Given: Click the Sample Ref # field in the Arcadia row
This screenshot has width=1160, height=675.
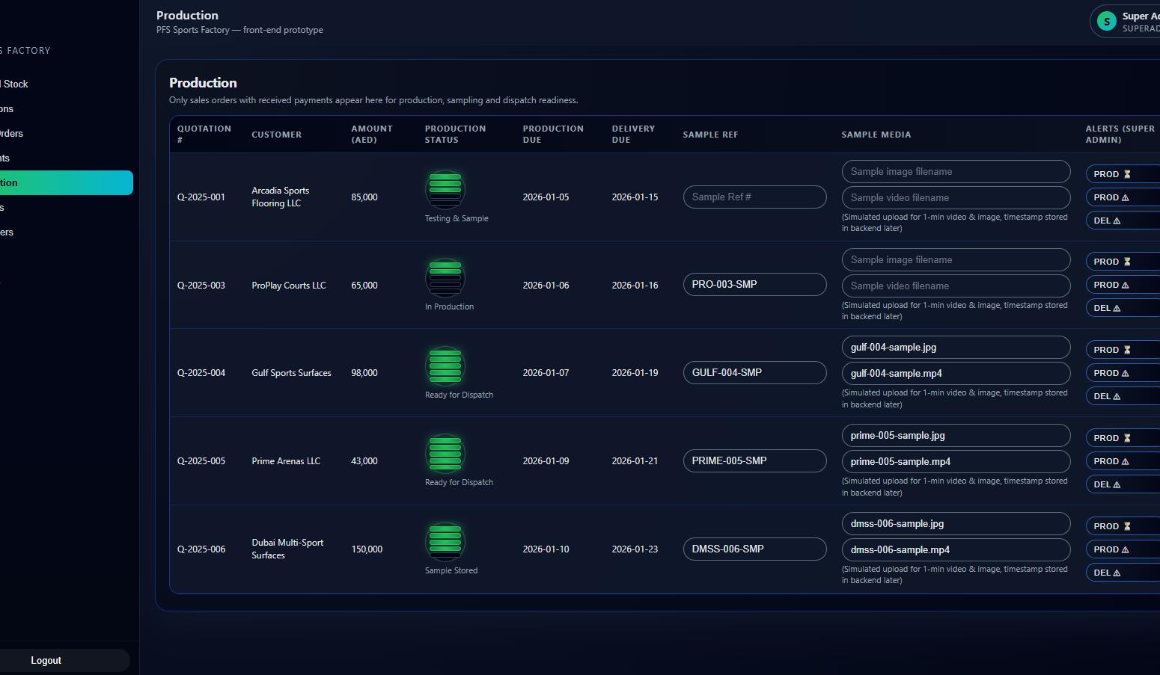Looking at the screenshot, I should [x=754, y=197].
